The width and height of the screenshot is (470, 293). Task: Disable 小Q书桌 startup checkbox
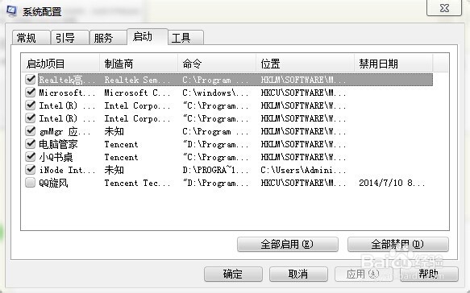(31, 156)
